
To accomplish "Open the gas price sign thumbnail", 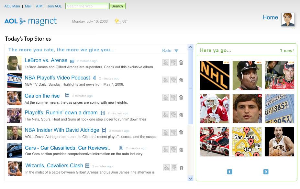I will pyautogui.click(x=280, y=109).
